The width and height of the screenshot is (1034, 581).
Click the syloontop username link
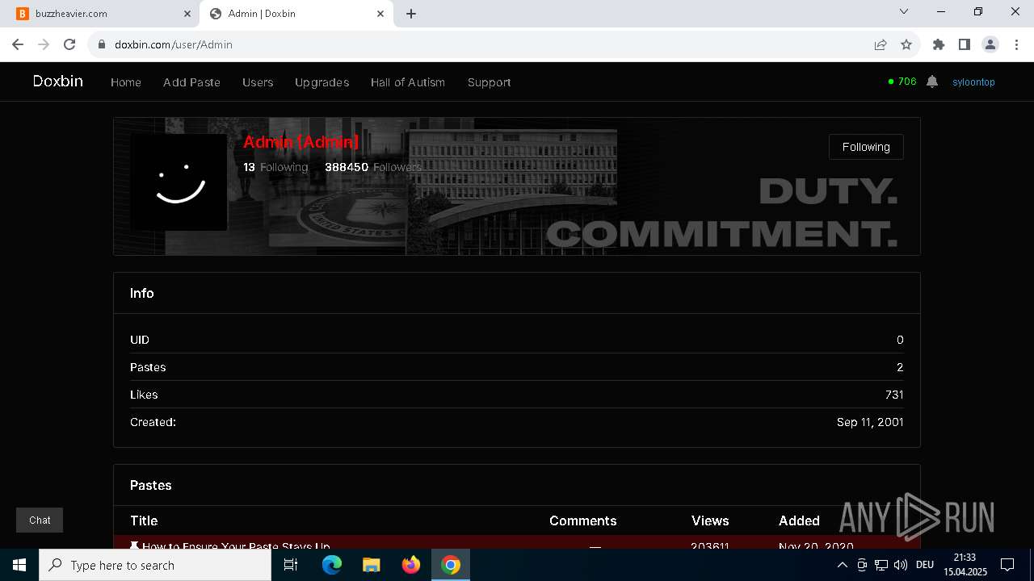click(973, 82)
